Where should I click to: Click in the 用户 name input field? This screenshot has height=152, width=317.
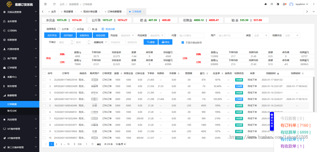pos(230,35)
